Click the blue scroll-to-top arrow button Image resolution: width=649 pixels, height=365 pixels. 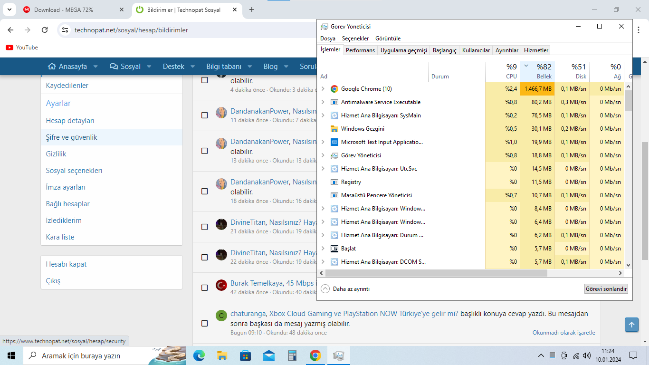click(631, 325)
